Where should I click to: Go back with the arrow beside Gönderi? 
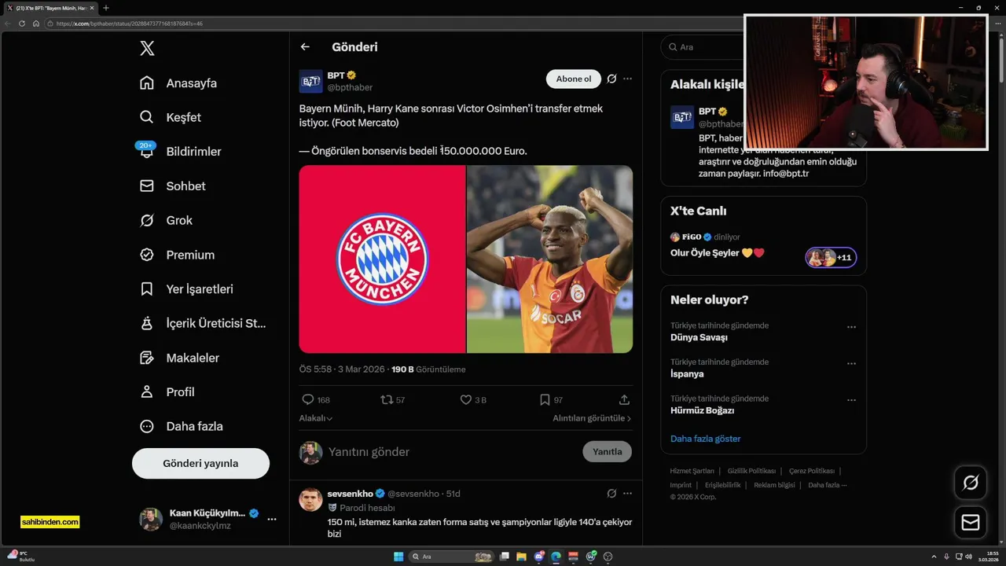point(305,47)
